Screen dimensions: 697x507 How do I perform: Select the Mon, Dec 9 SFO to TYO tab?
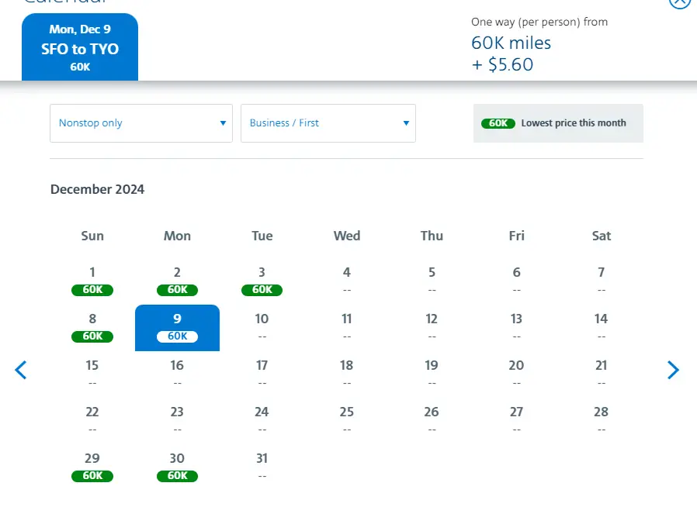80,48
